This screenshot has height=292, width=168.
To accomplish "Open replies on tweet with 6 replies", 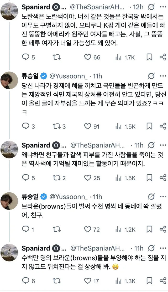I will tap(25, 281).
